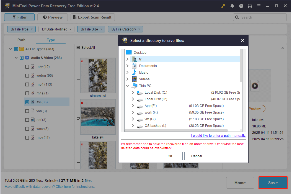Collapse the All File Types tree node
Viewport: 292px width, 195px height.
11,49
